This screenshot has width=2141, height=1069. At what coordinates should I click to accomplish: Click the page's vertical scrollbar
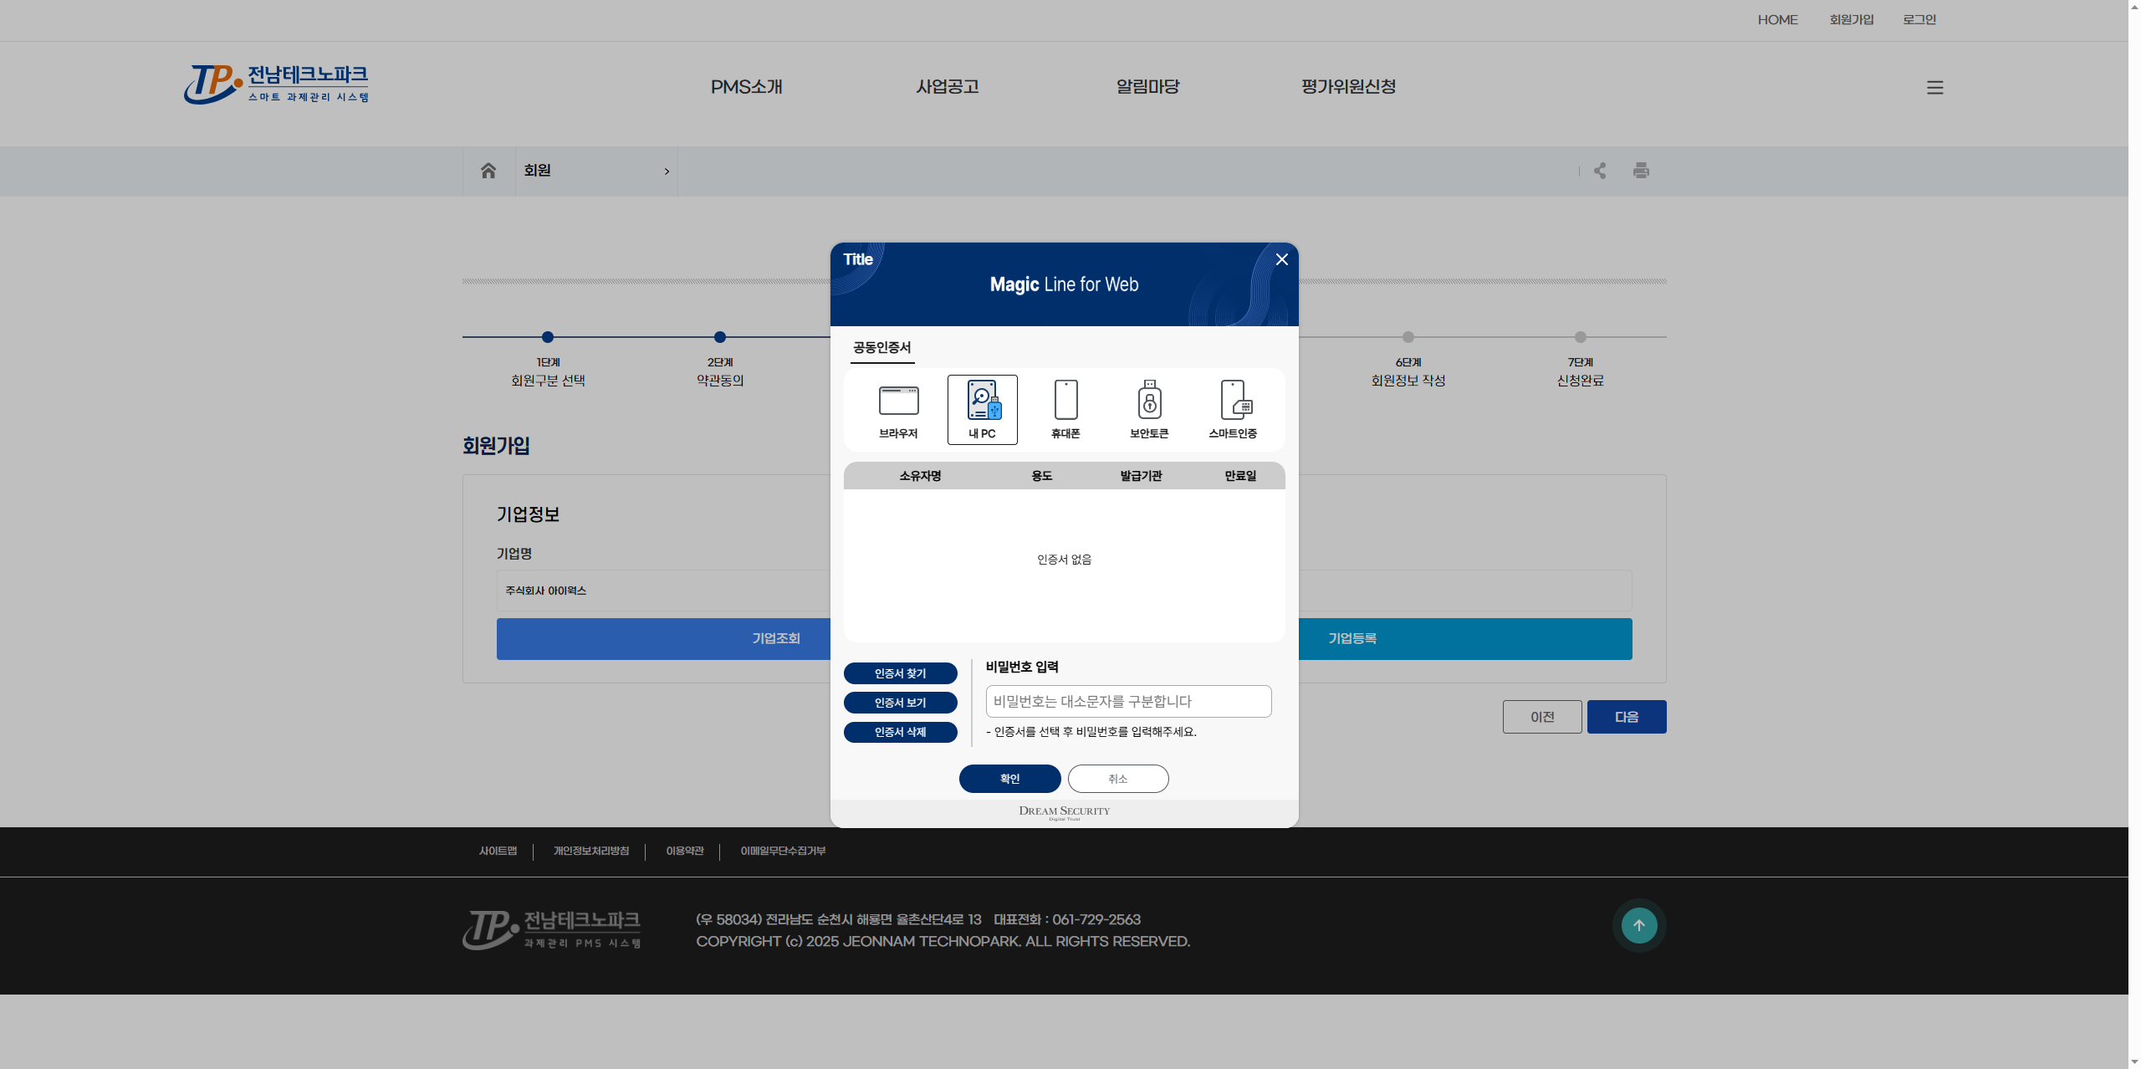[x=2134, y=534]
